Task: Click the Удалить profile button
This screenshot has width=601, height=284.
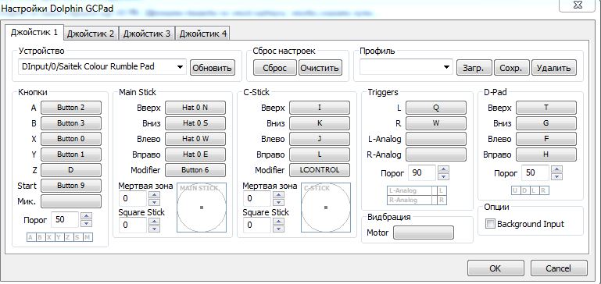Action: point(553,68)
